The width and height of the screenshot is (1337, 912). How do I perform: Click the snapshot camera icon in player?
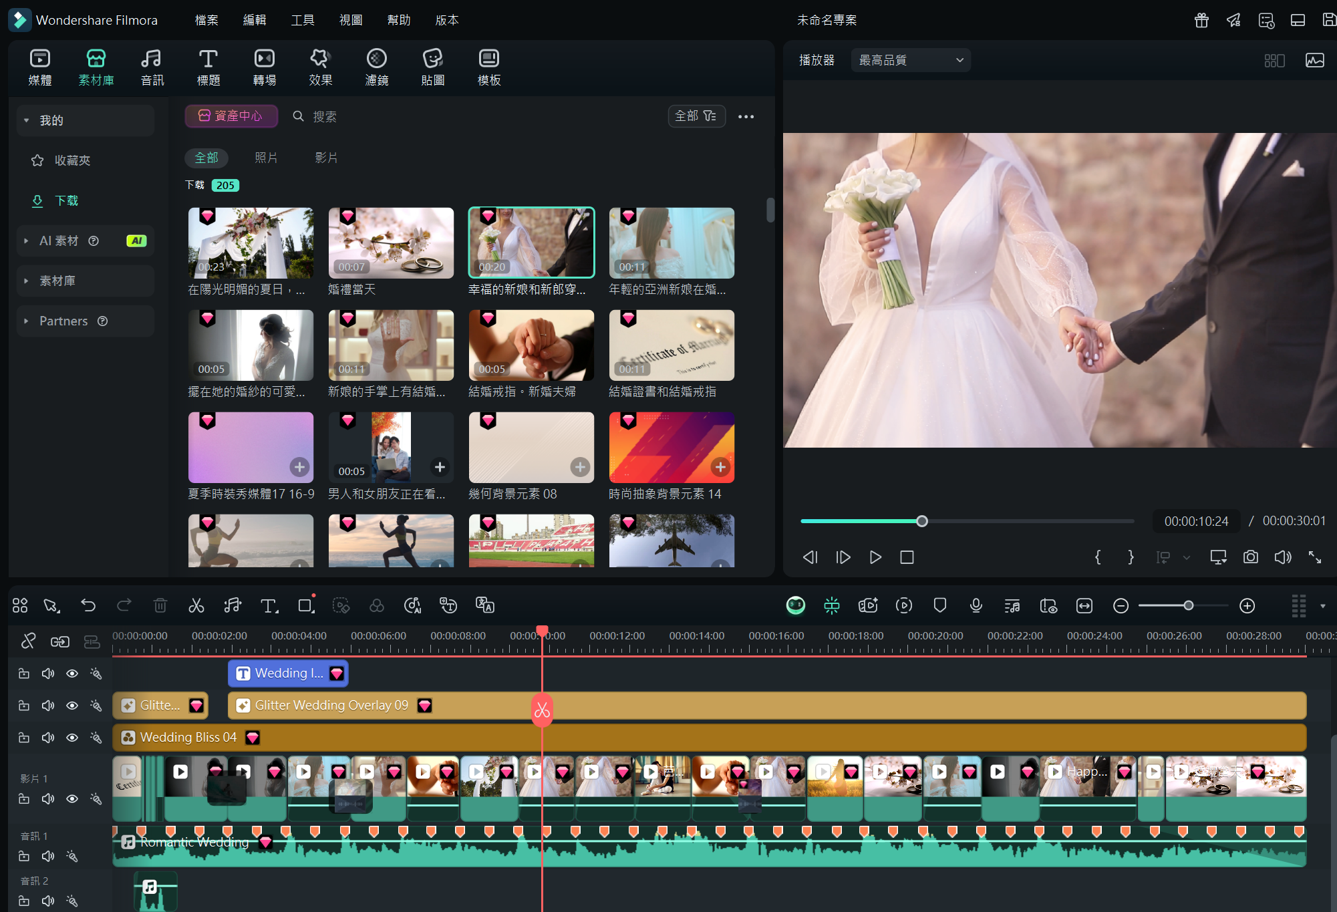click(x=1250, y=557)
